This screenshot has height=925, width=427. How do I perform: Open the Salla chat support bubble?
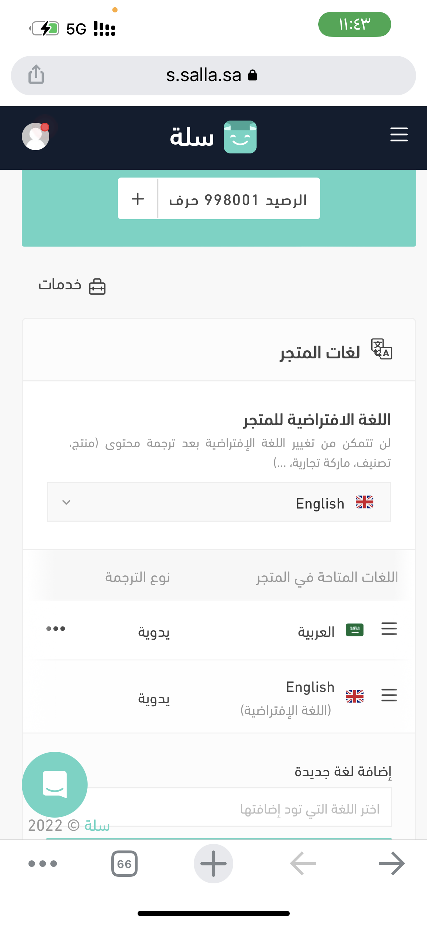click(55, 784)
